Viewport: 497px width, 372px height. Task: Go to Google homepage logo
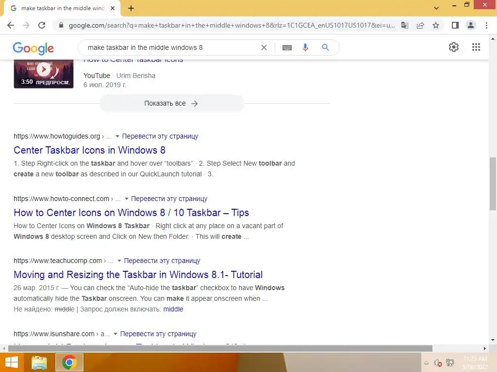pyautogui.click(x=33, y=48)
